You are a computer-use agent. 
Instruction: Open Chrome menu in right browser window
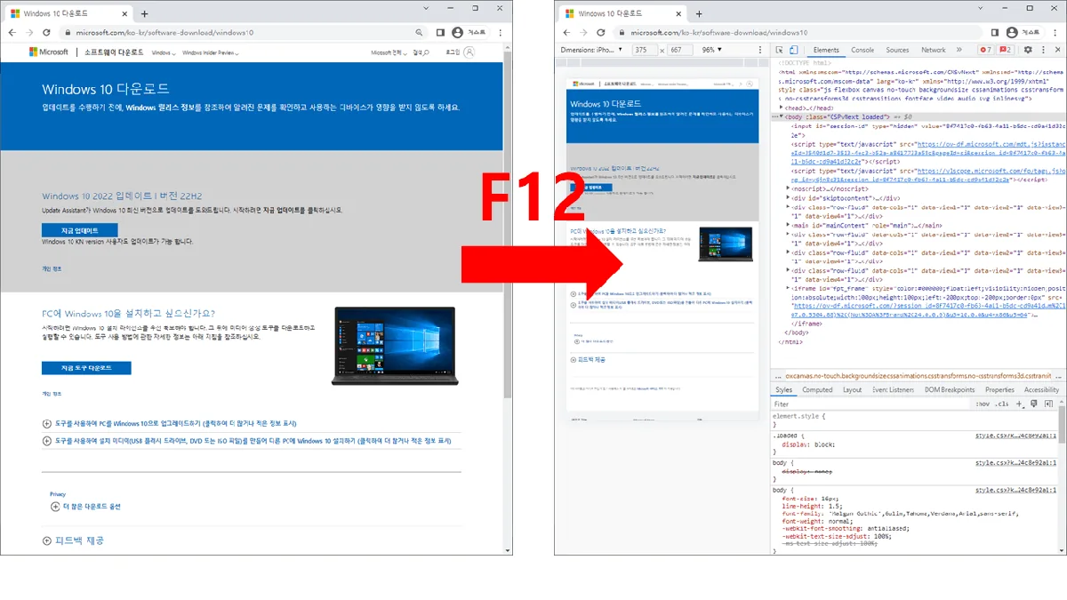1056,32
